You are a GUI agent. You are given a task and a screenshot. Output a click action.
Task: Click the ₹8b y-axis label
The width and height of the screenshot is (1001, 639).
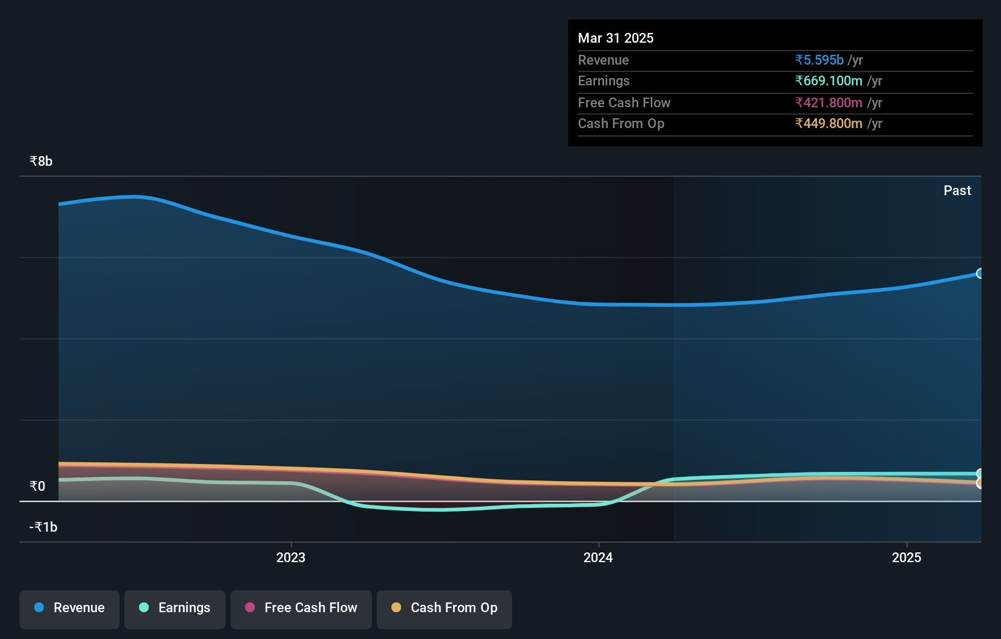coord(41,161)
